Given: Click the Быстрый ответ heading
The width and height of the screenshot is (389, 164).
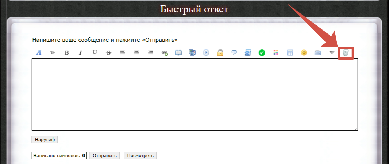Looking at the screenshot, I should point(194,9).
